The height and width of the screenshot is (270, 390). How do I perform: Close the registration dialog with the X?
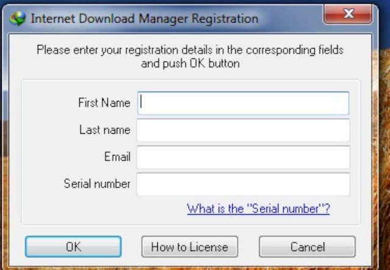pos(348,14)
